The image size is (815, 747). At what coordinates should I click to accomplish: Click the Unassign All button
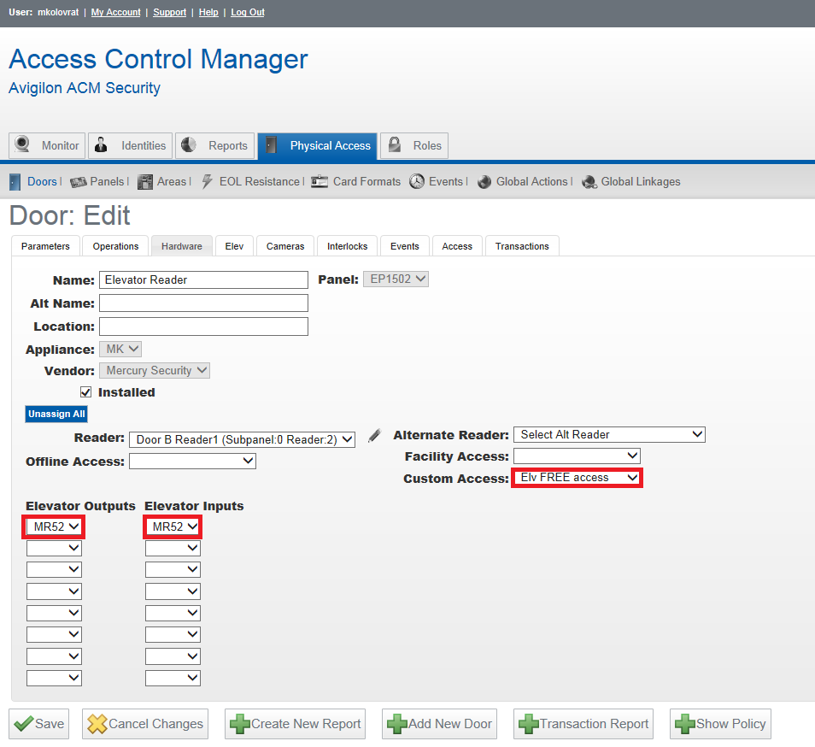[56, 414]
